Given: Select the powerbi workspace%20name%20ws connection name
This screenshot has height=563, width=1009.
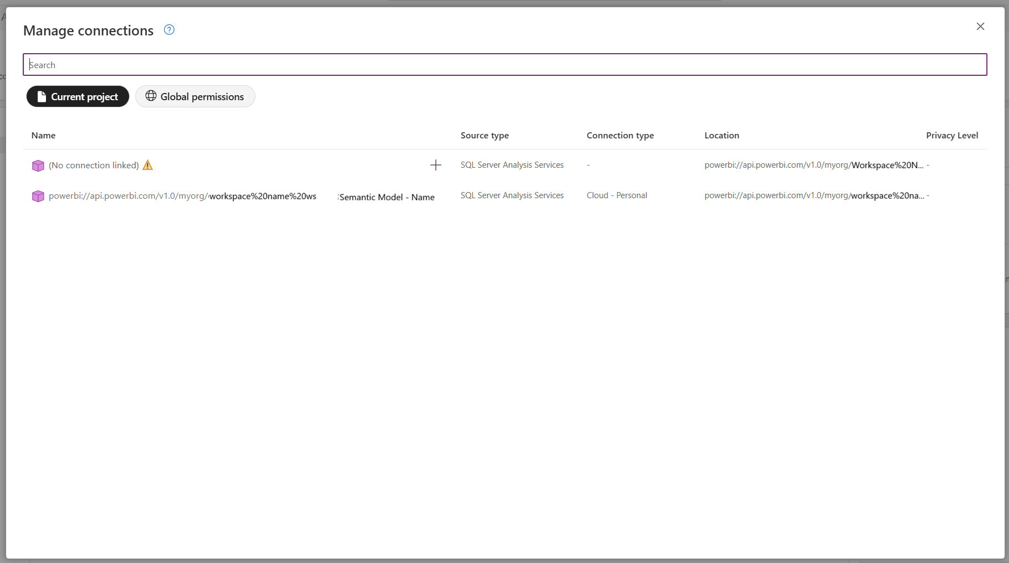Looking at the screenshot, I should click(182, 196).
